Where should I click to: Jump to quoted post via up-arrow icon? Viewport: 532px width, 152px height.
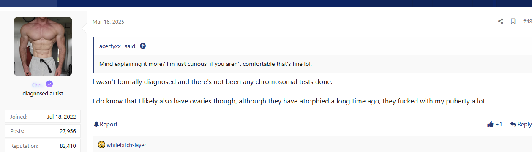(x=143, y=46)
